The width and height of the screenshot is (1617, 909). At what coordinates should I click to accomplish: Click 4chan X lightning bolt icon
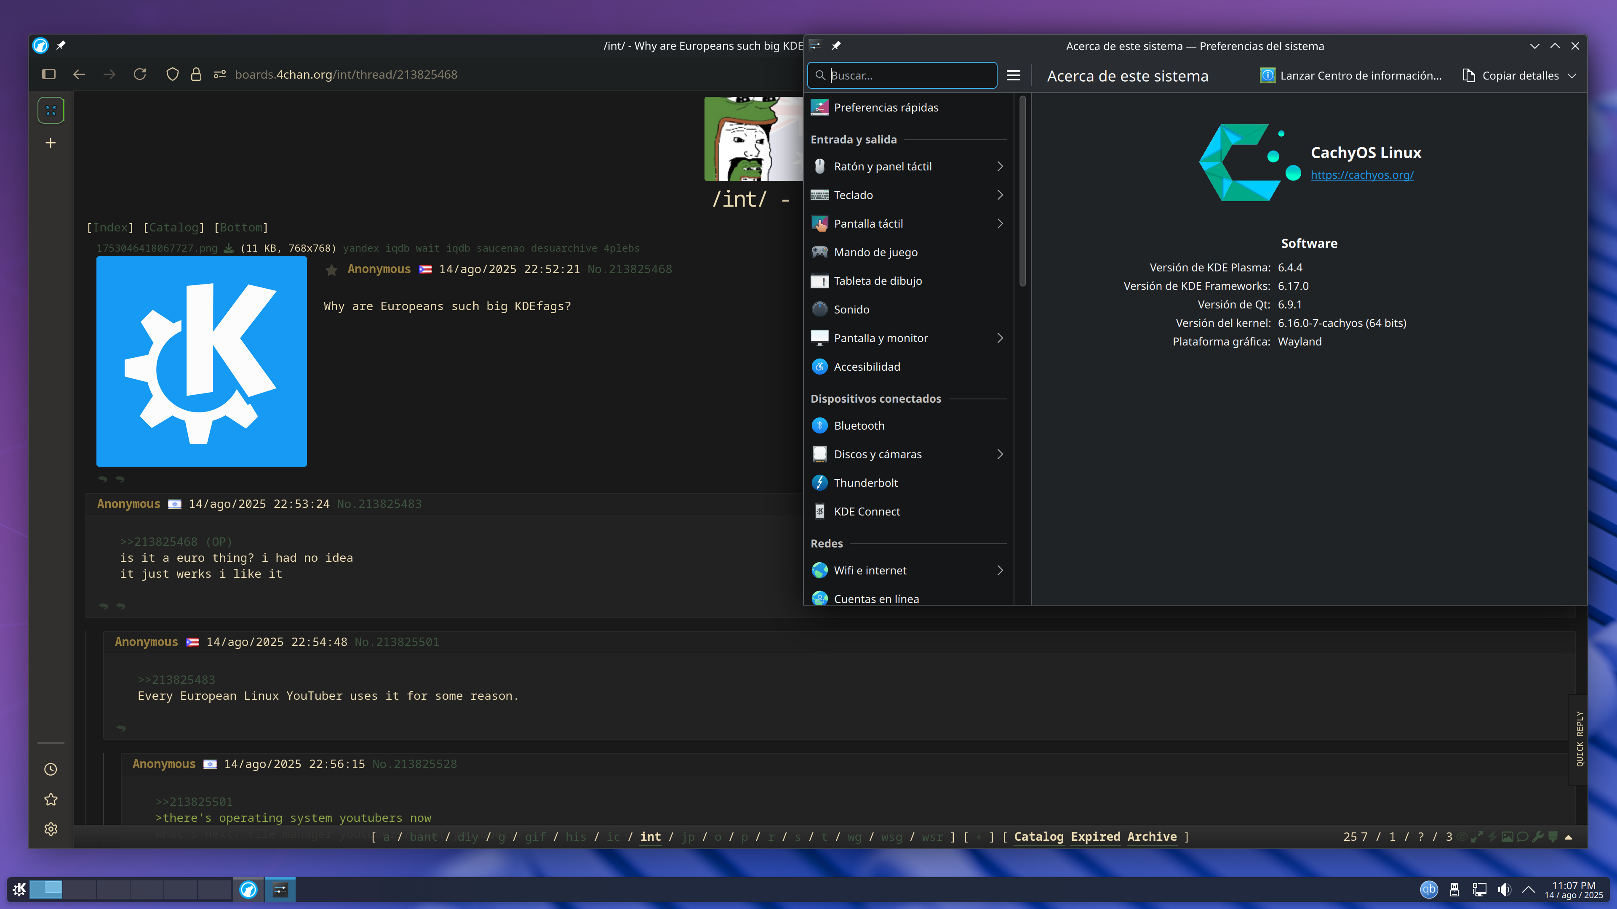coord(1492,837)
